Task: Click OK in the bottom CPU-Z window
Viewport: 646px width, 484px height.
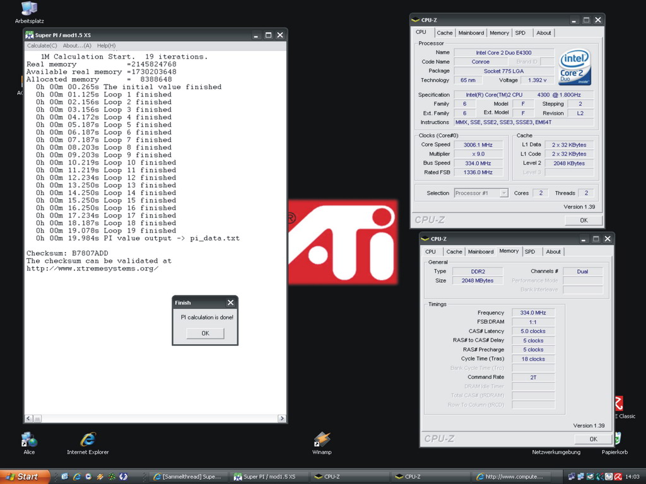Action: tap(593, 439)
